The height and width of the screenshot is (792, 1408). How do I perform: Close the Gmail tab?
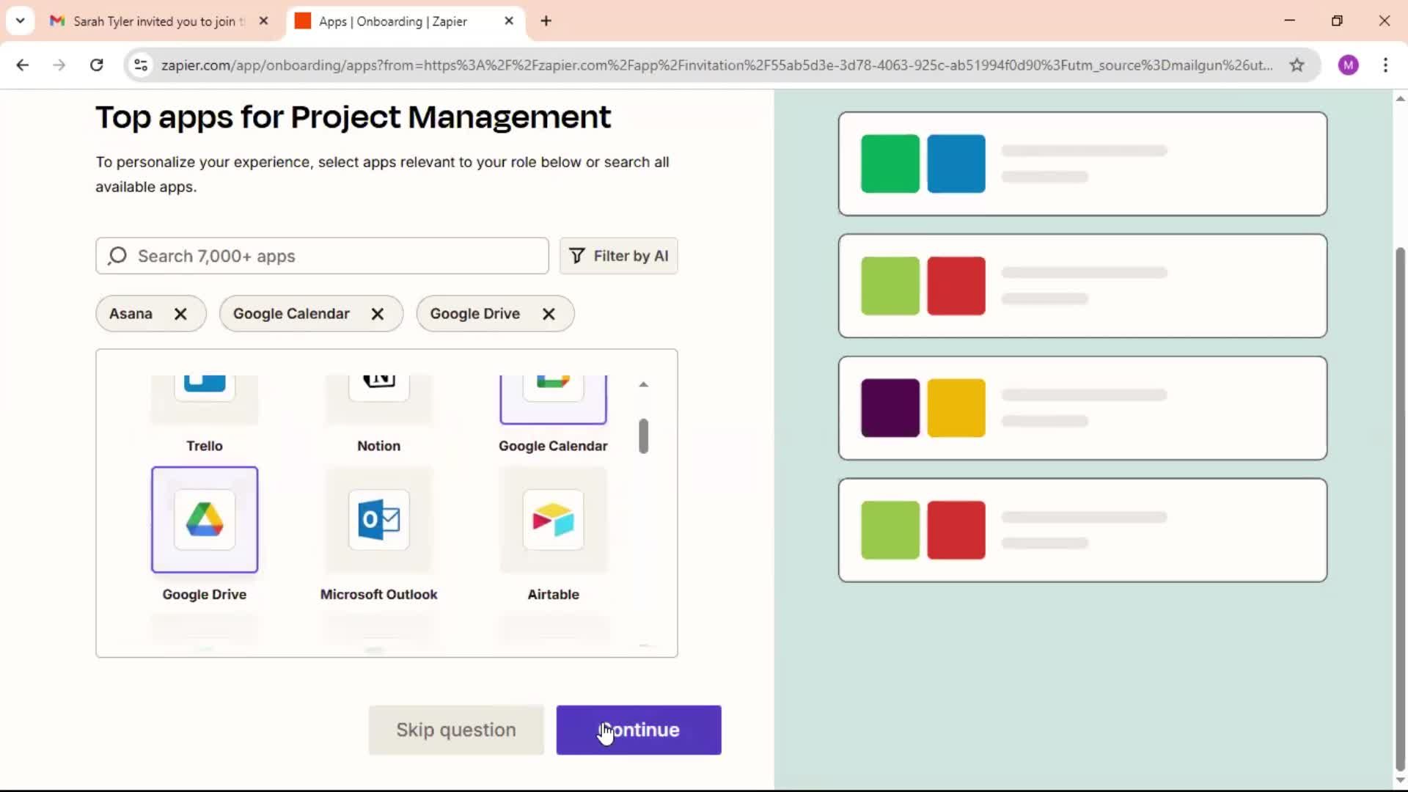coord(264,21)
